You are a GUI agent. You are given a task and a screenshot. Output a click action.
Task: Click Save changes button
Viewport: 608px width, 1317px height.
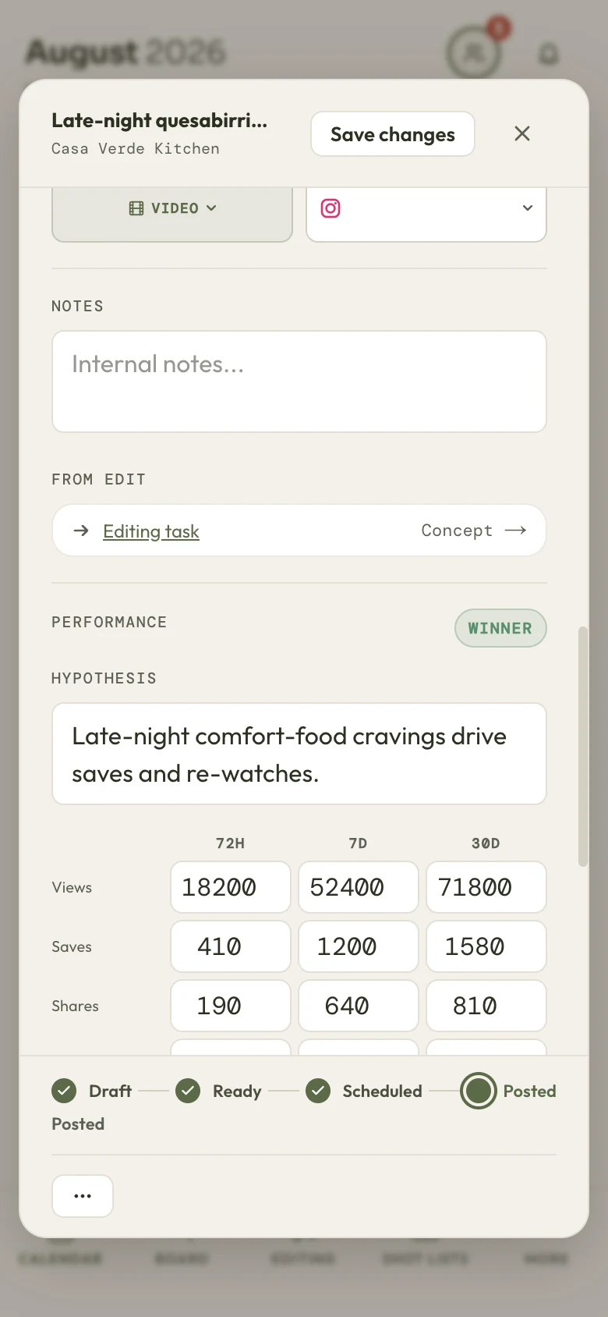[393, 134]
